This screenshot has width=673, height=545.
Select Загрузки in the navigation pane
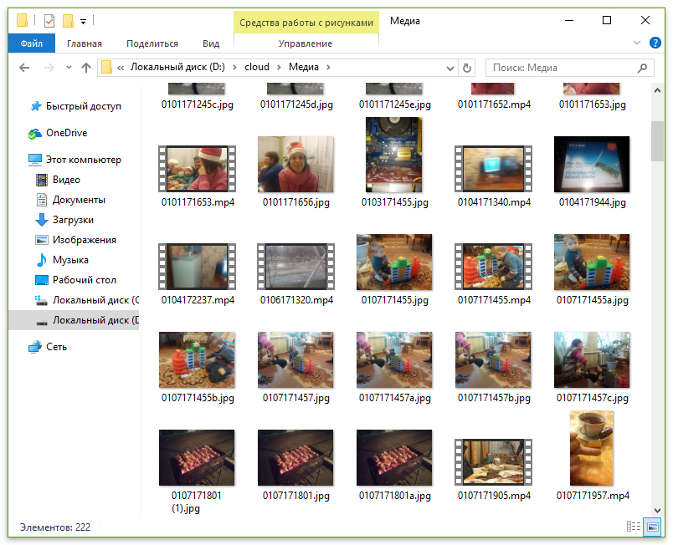(72, 220)
